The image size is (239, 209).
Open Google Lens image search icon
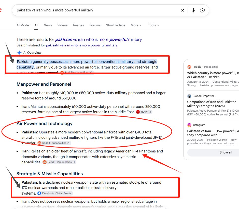pos(202,10)
